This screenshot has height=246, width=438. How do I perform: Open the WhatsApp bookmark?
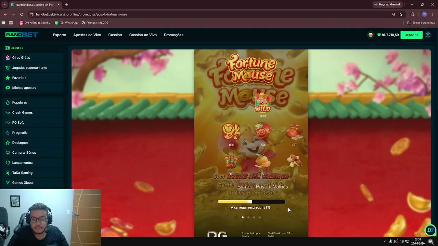point(66,23)
